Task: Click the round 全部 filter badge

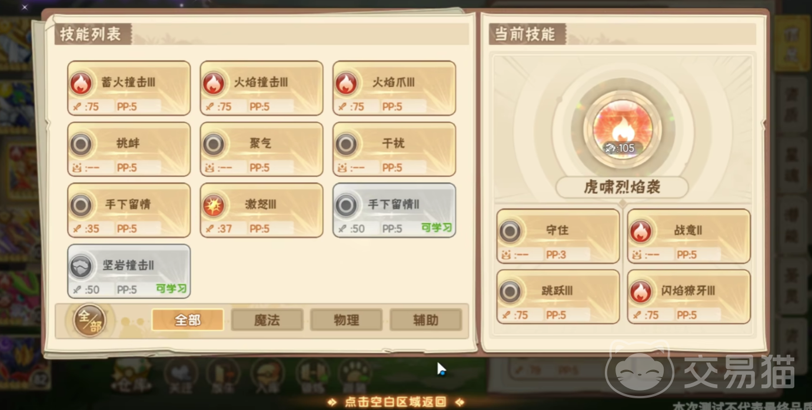Action: coord(89,320)
